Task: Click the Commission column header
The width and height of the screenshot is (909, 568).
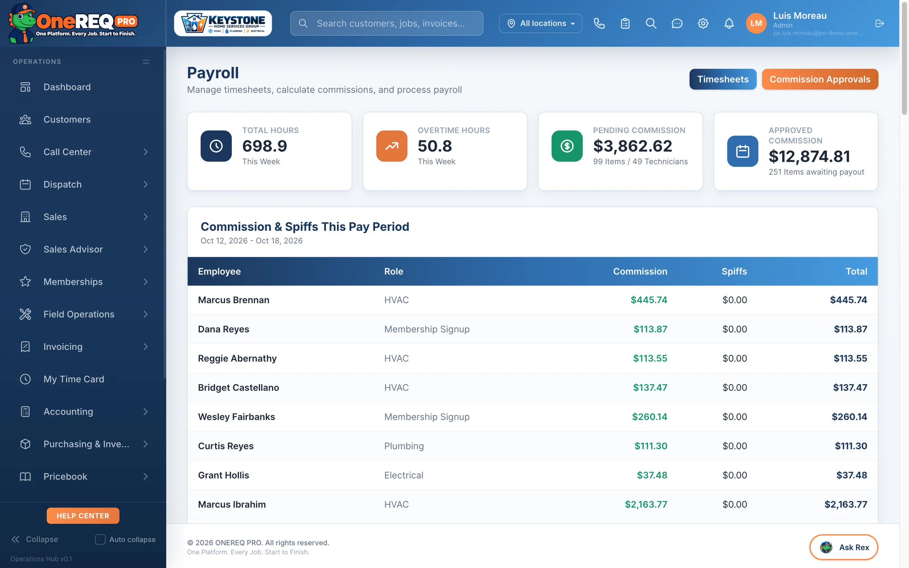Action: [640, 271]
